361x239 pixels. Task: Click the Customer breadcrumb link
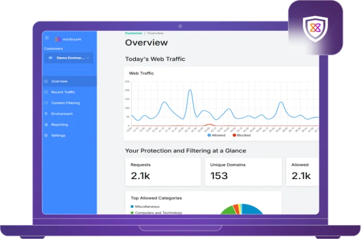click(x=133, y=33)
